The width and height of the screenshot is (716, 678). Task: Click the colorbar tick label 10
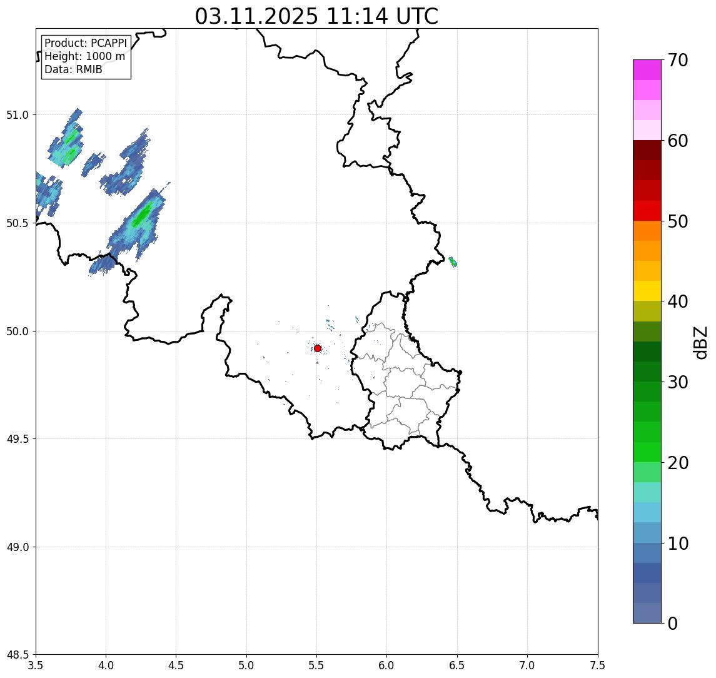(x=678, y=544)
